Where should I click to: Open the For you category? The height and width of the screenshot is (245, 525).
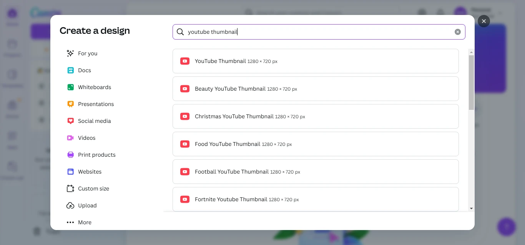[x=88, y=53]
